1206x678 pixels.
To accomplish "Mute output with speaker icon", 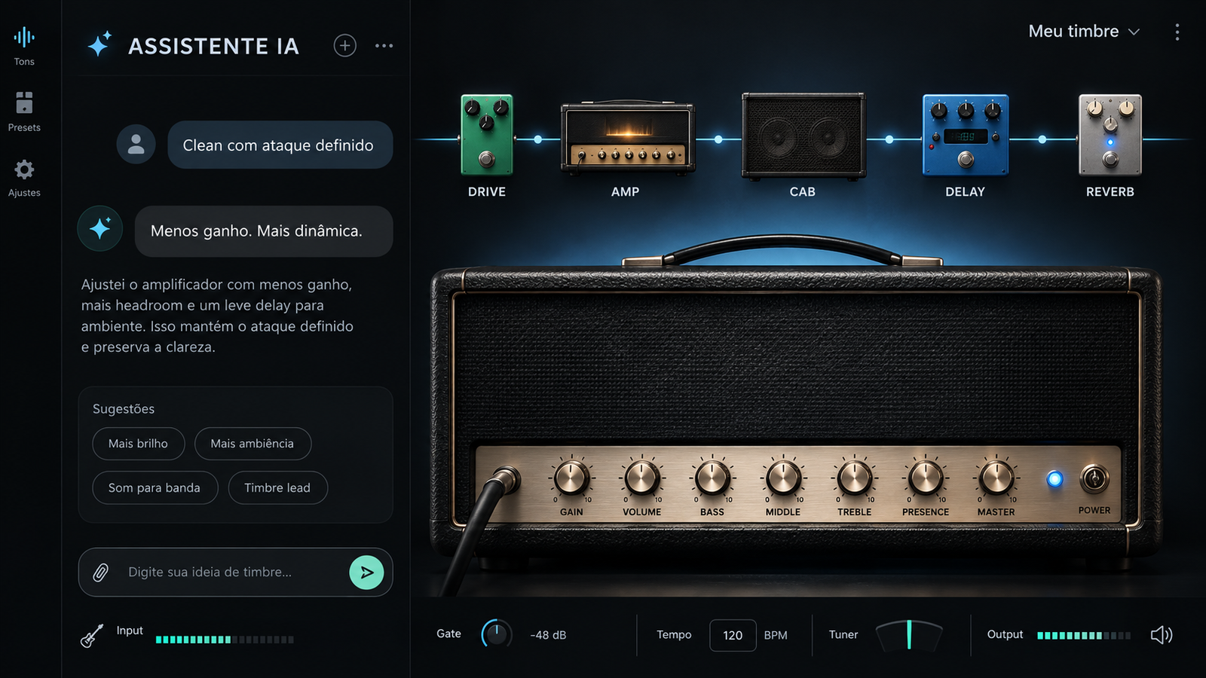I will pos(1162,635).
